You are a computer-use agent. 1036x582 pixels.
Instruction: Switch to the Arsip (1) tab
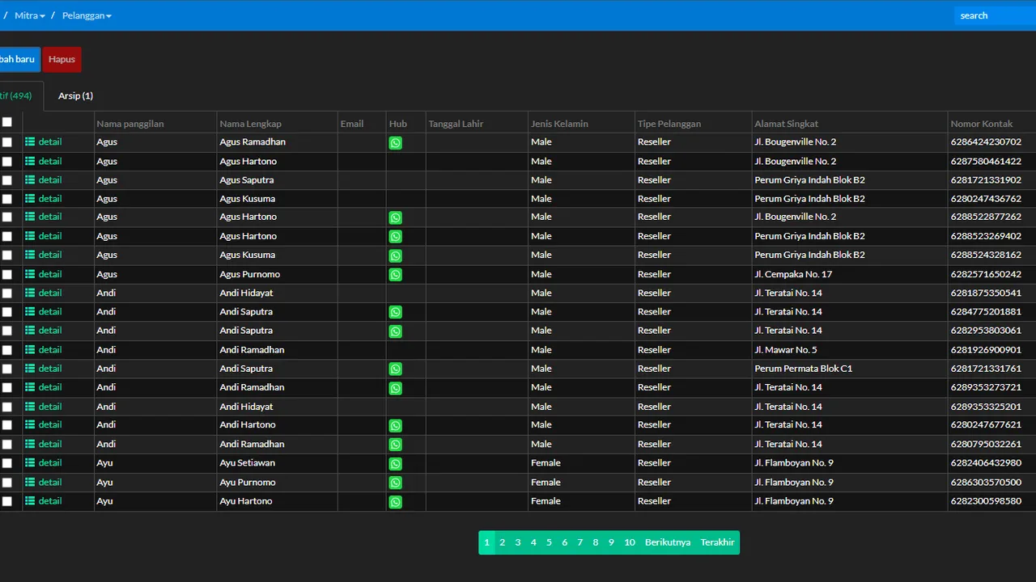point(75,95)
